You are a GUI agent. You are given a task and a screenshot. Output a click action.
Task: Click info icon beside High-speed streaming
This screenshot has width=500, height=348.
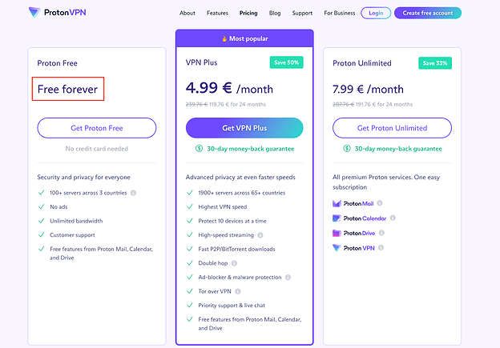pyautogui.click(x=260, y=235)
